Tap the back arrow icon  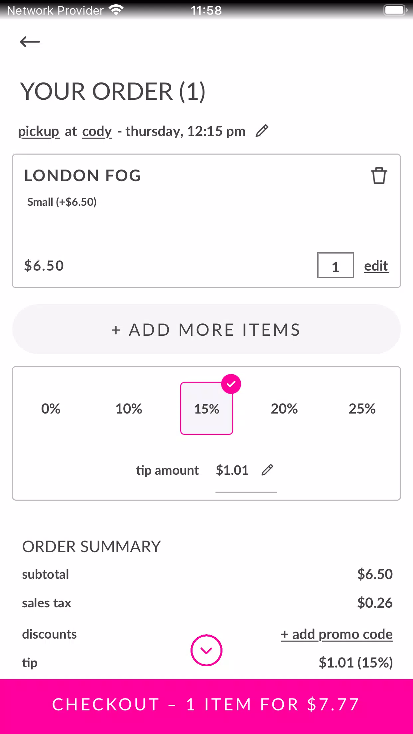pos(30,42)
